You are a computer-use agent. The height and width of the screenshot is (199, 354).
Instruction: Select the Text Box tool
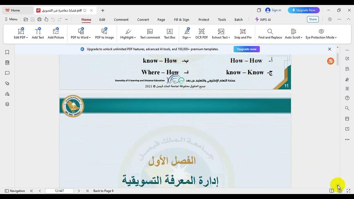click(170, 34)
